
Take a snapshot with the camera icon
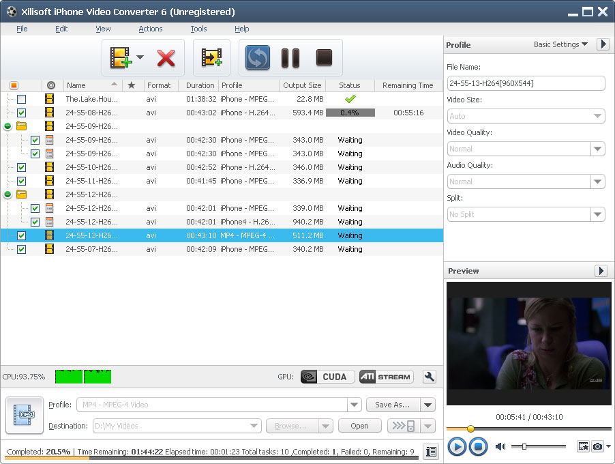(597, 446)
